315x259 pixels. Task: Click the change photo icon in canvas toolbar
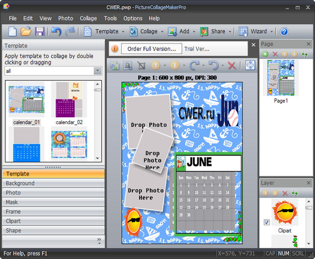pos(114,65)
